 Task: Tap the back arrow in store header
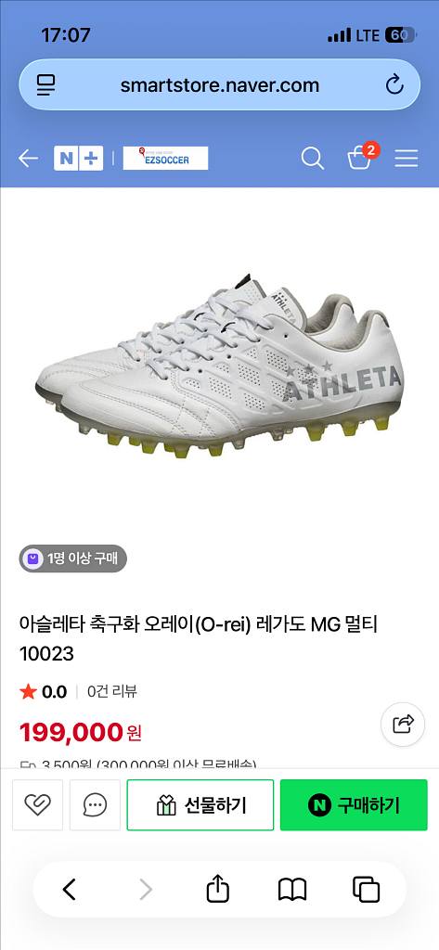click(x=28, y=159)
